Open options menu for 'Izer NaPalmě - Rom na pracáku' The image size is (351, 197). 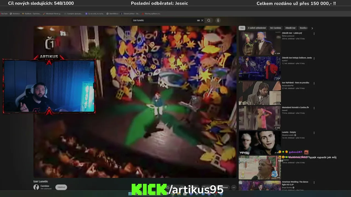[x=314, y=83]
